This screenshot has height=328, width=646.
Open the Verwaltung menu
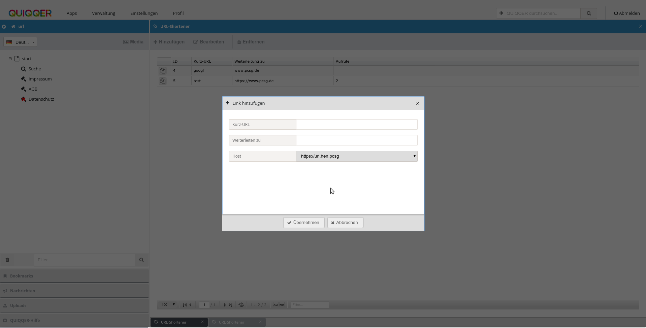click(103, 13)
